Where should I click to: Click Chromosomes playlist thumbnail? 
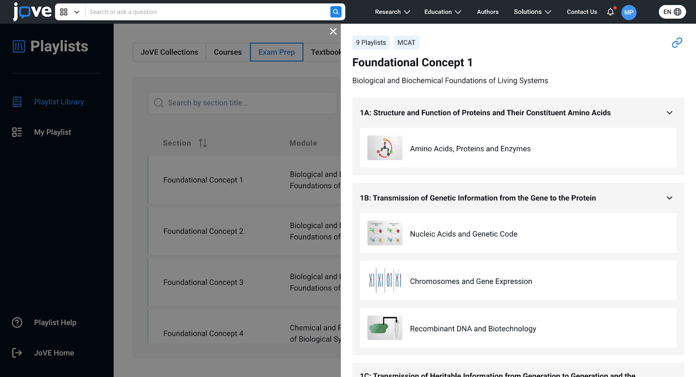tap(385, 281)
